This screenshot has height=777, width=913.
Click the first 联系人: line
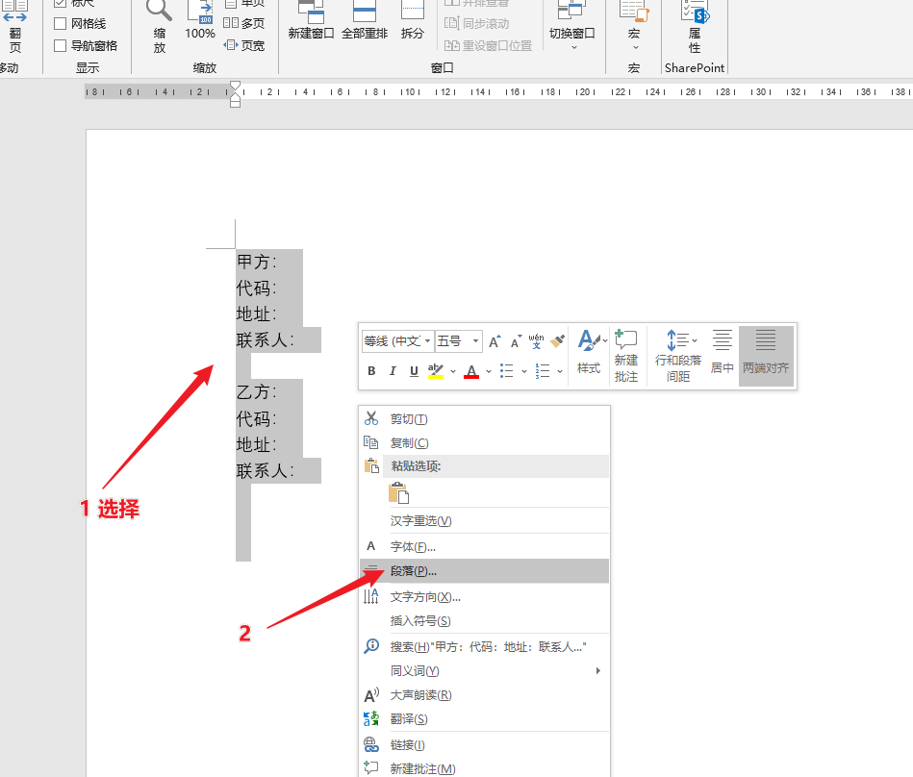point(266,339)
